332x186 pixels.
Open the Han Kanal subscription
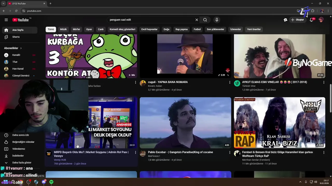pos(20,69)
